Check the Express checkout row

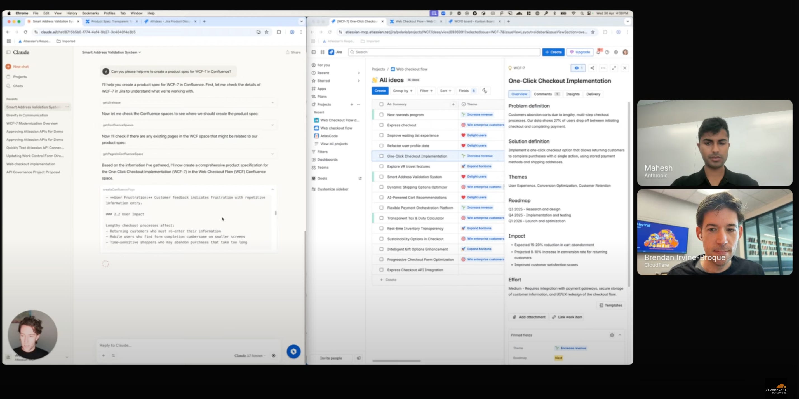pyautogui.click(x=382, y=125)
